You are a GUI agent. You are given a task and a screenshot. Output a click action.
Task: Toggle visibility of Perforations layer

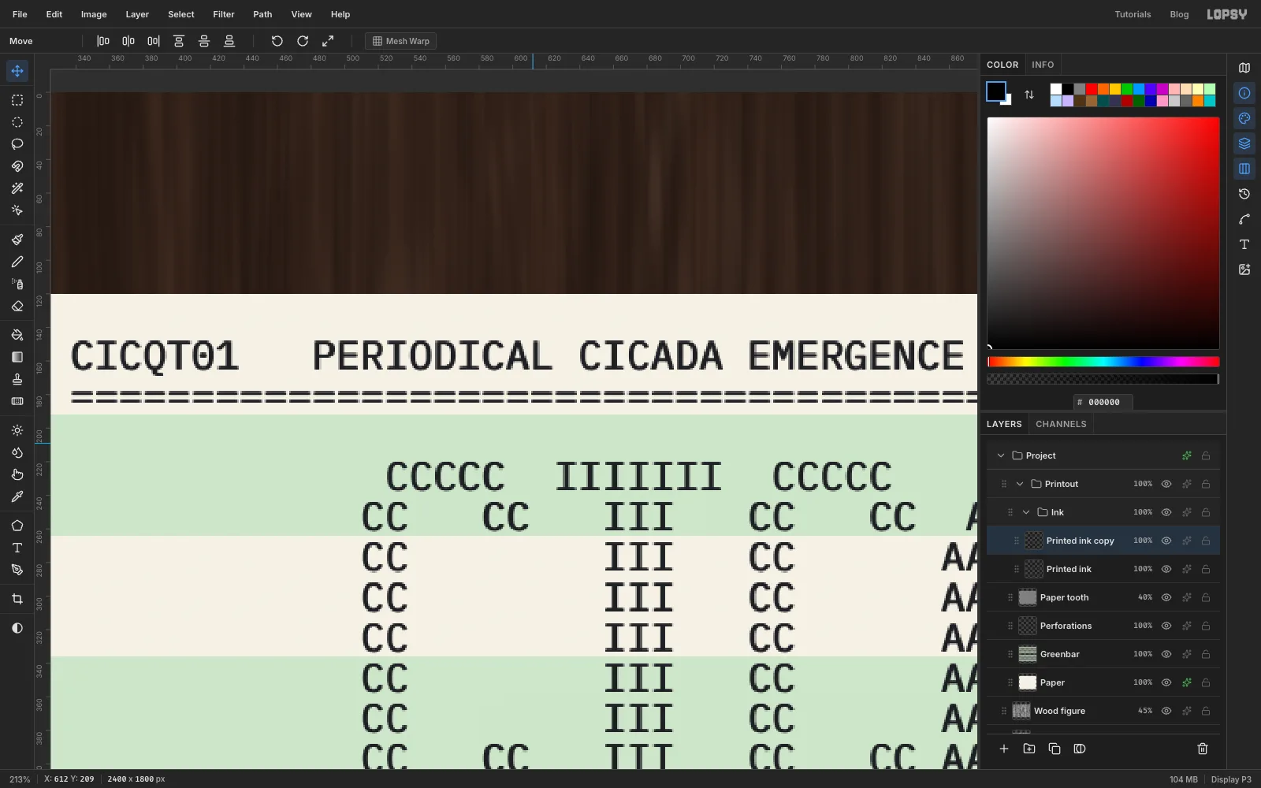tap(1166, 626)
